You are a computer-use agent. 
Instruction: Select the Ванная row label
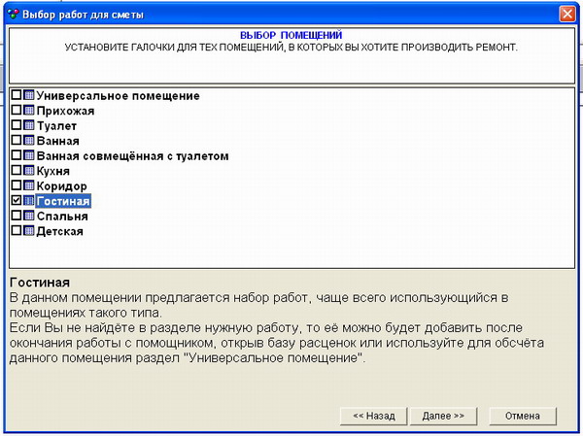58,141
